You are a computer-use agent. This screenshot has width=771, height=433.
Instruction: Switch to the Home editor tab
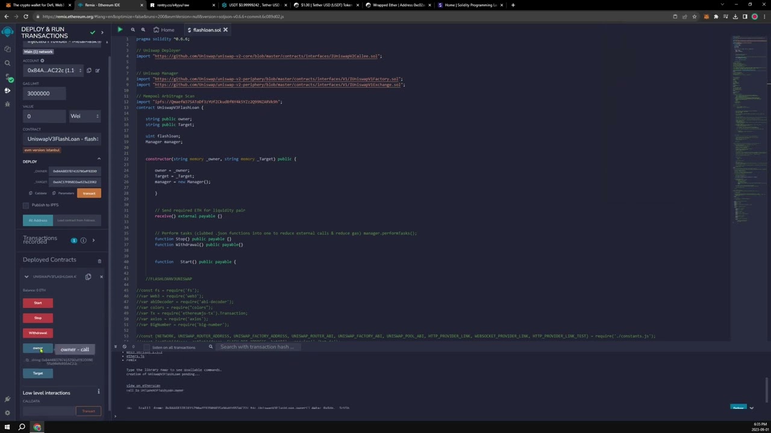tap(164, 29)
